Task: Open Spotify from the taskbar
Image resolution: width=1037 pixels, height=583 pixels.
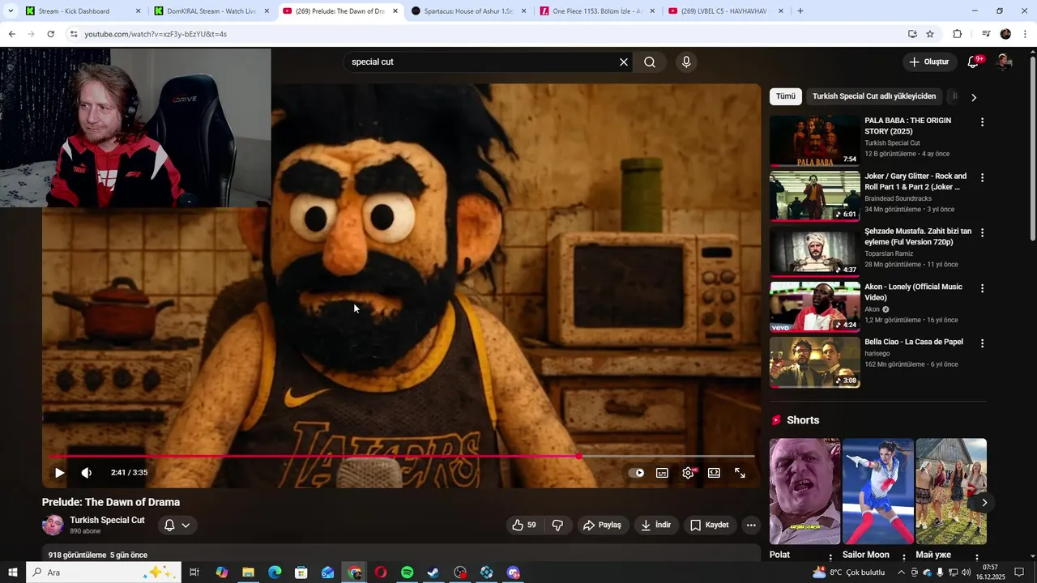Action: 408,572
